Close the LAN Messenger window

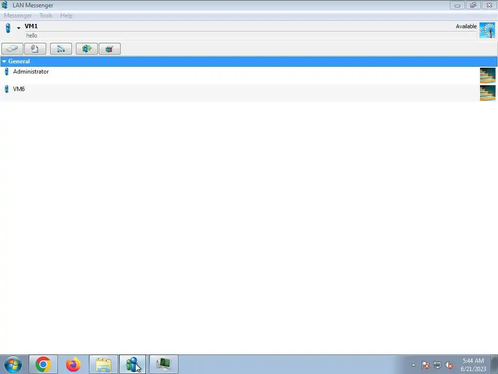pos(489,5)
